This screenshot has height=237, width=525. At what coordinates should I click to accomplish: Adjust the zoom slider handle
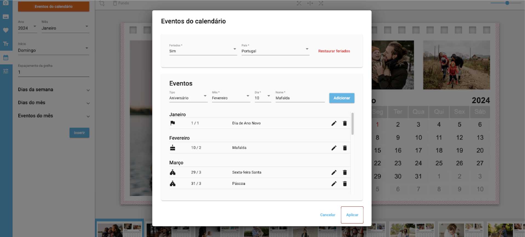507,3
